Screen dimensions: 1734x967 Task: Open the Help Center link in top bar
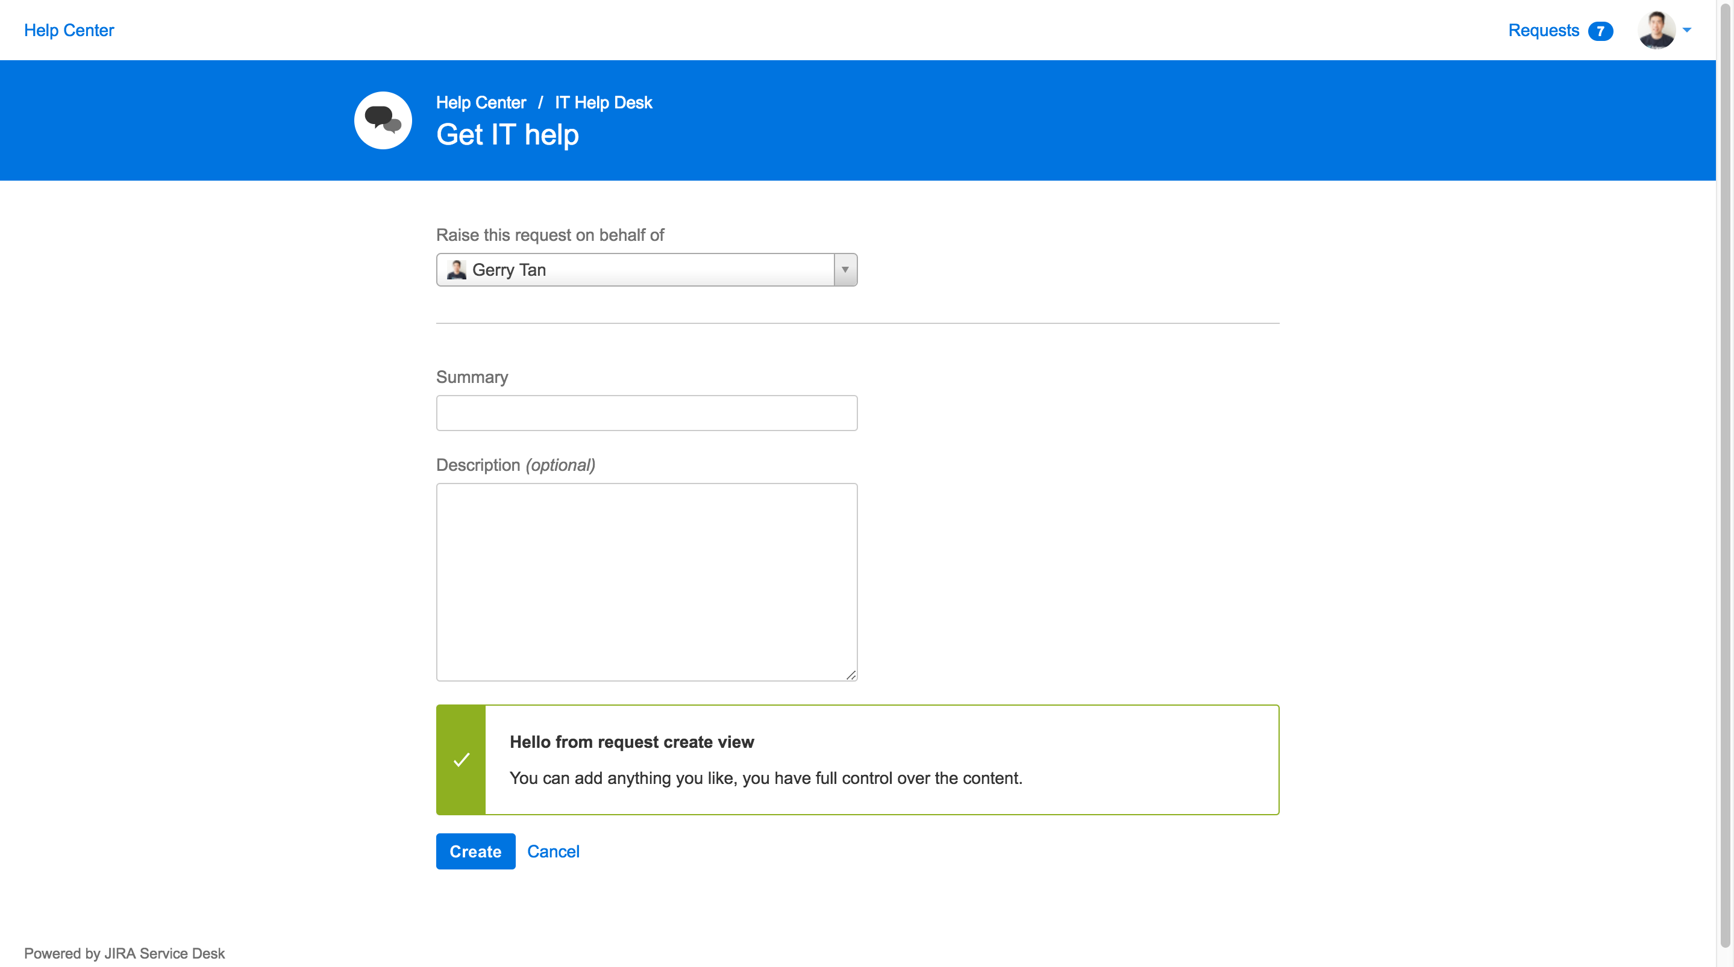tap(69, 30)
